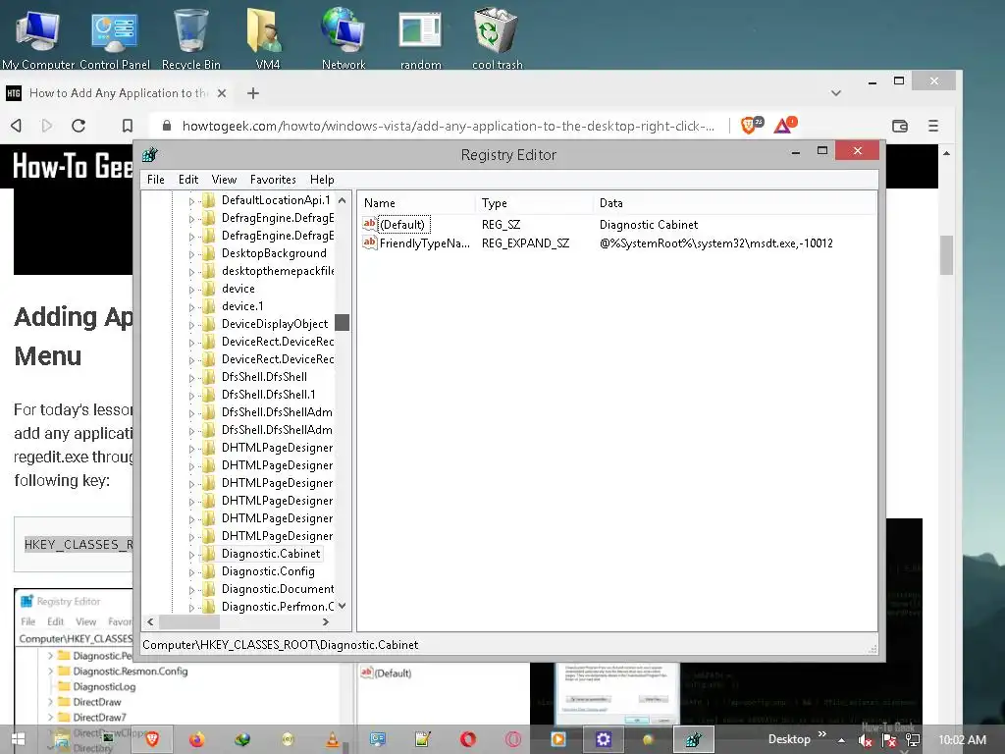Open My Computer desktop icon

point(38,37)
